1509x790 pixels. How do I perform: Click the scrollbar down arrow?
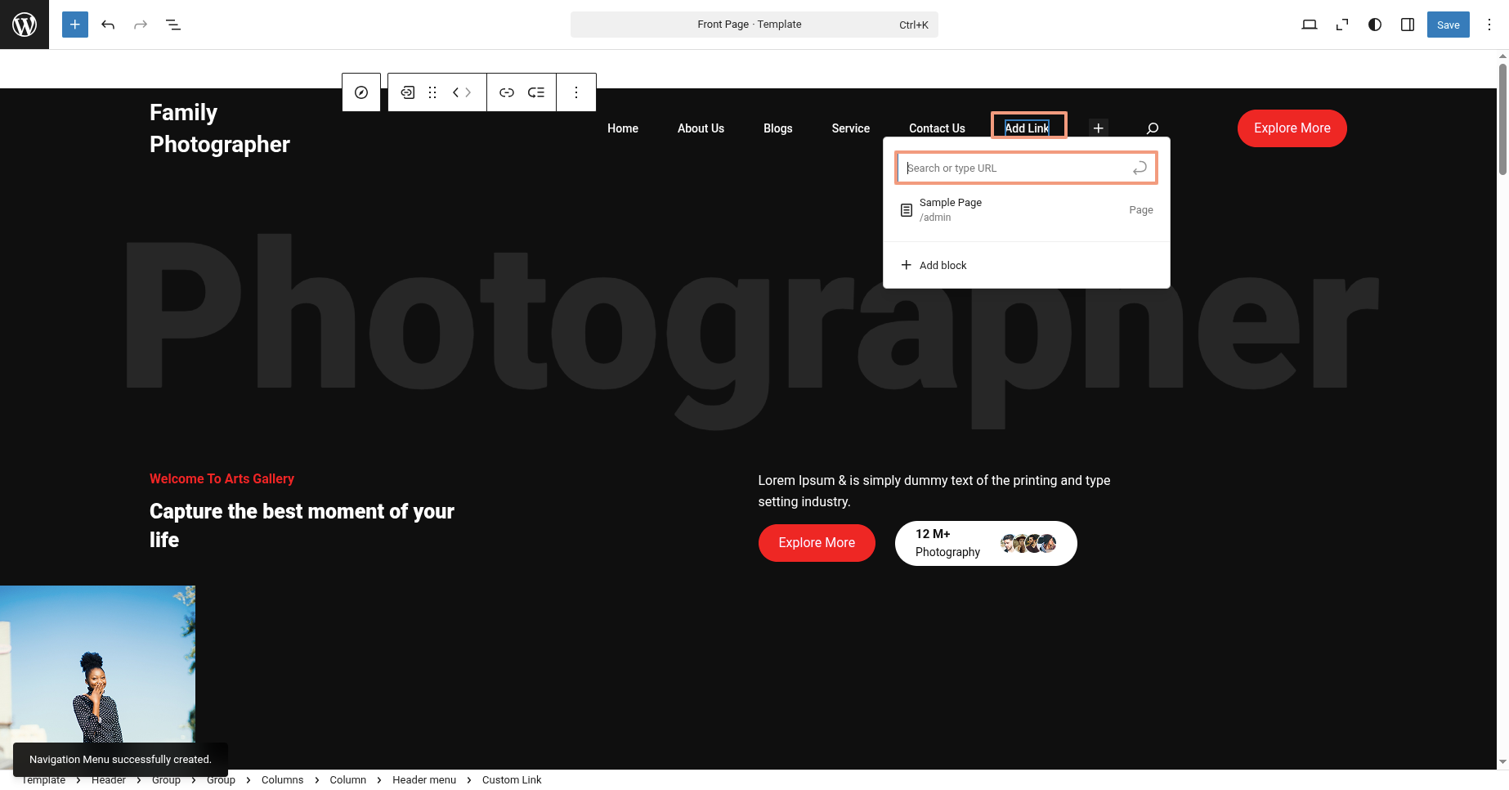pos(1502,762)
